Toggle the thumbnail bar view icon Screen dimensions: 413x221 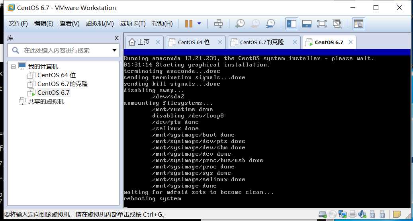[x=307, y=24]
